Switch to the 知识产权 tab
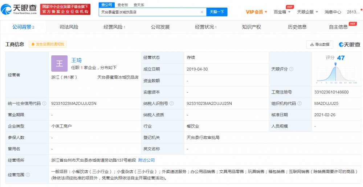The width and height of the screenshot is (363, 187). (x=252, y=27)
